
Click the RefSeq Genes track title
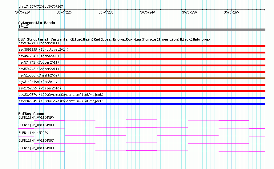[31, 114]
